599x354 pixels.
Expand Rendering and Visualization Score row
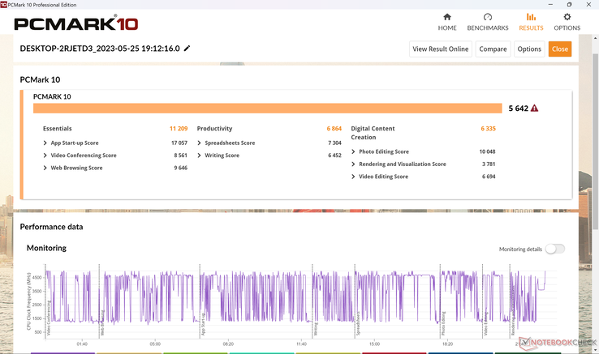pos(353,164)
